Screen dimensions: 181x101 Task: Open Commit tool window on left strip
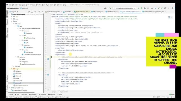click(x=7, y=22)
